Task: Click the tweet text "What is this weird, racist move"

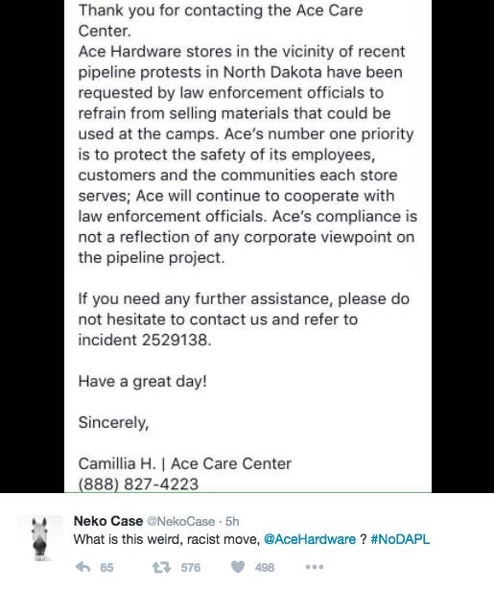Action: coord(166,539)
